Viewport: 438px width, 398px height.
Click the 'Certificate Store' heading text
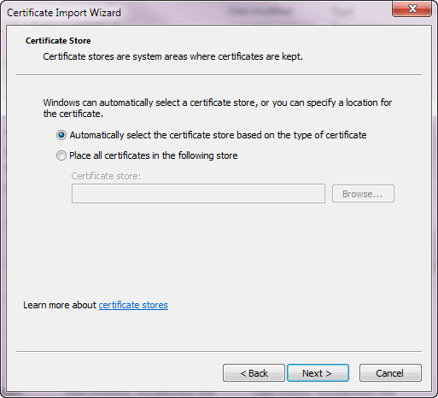click(58, 41)
